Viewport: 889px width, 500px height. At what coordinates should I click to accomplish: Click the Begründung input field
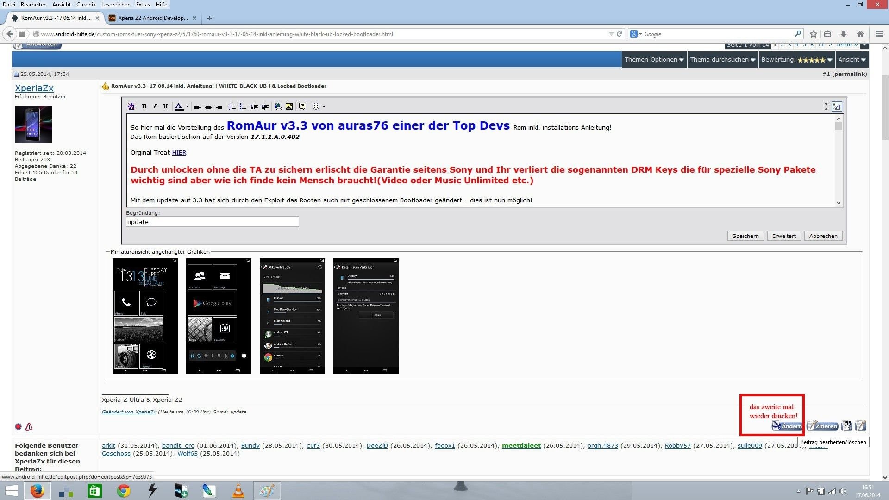click(212, 222)
